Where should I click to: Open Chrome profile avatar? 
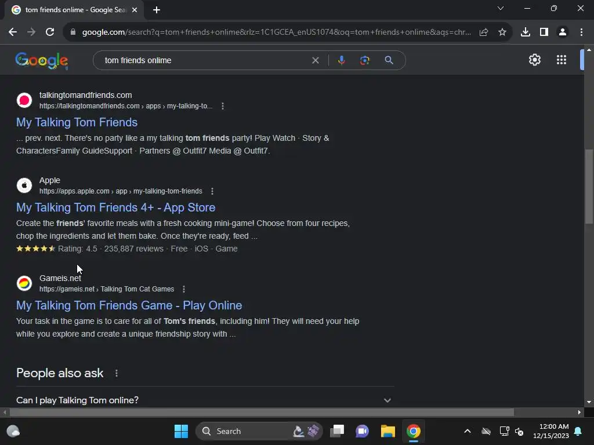point(563,32)
